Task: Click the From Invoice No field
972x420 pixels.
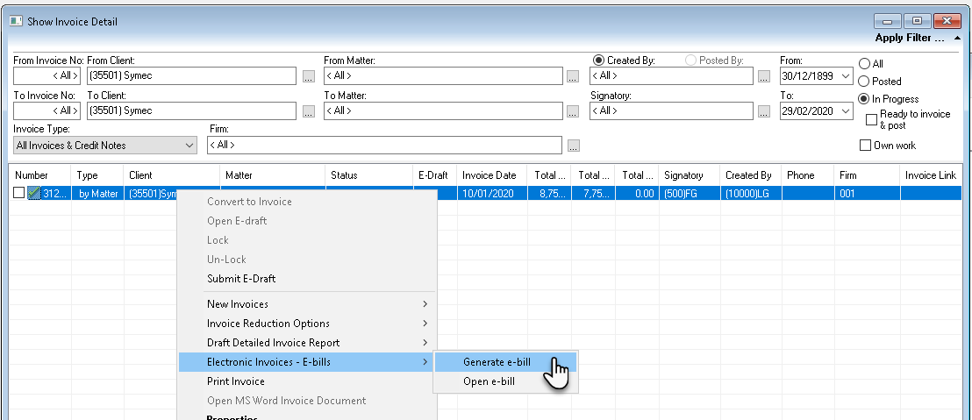Action: tap(47, 76)
